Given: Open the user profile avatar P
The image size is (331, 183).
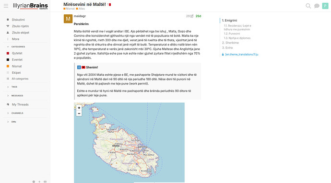Looking at the screenshot, I should [x=325, y=6].
